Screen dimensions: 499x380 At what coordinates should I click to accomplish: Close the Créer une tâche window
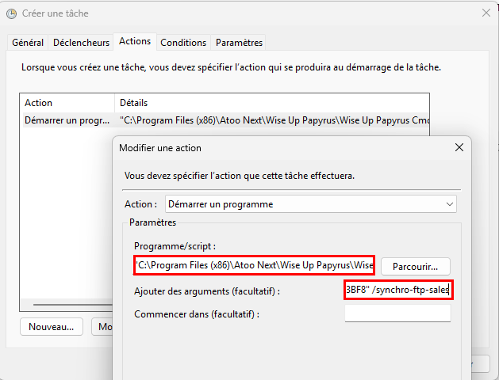(x=486, y=13)
